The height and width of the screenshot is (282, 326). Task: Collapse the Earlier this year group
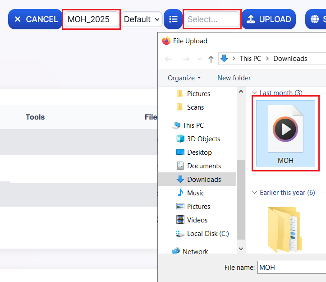[x=254, y=193]
